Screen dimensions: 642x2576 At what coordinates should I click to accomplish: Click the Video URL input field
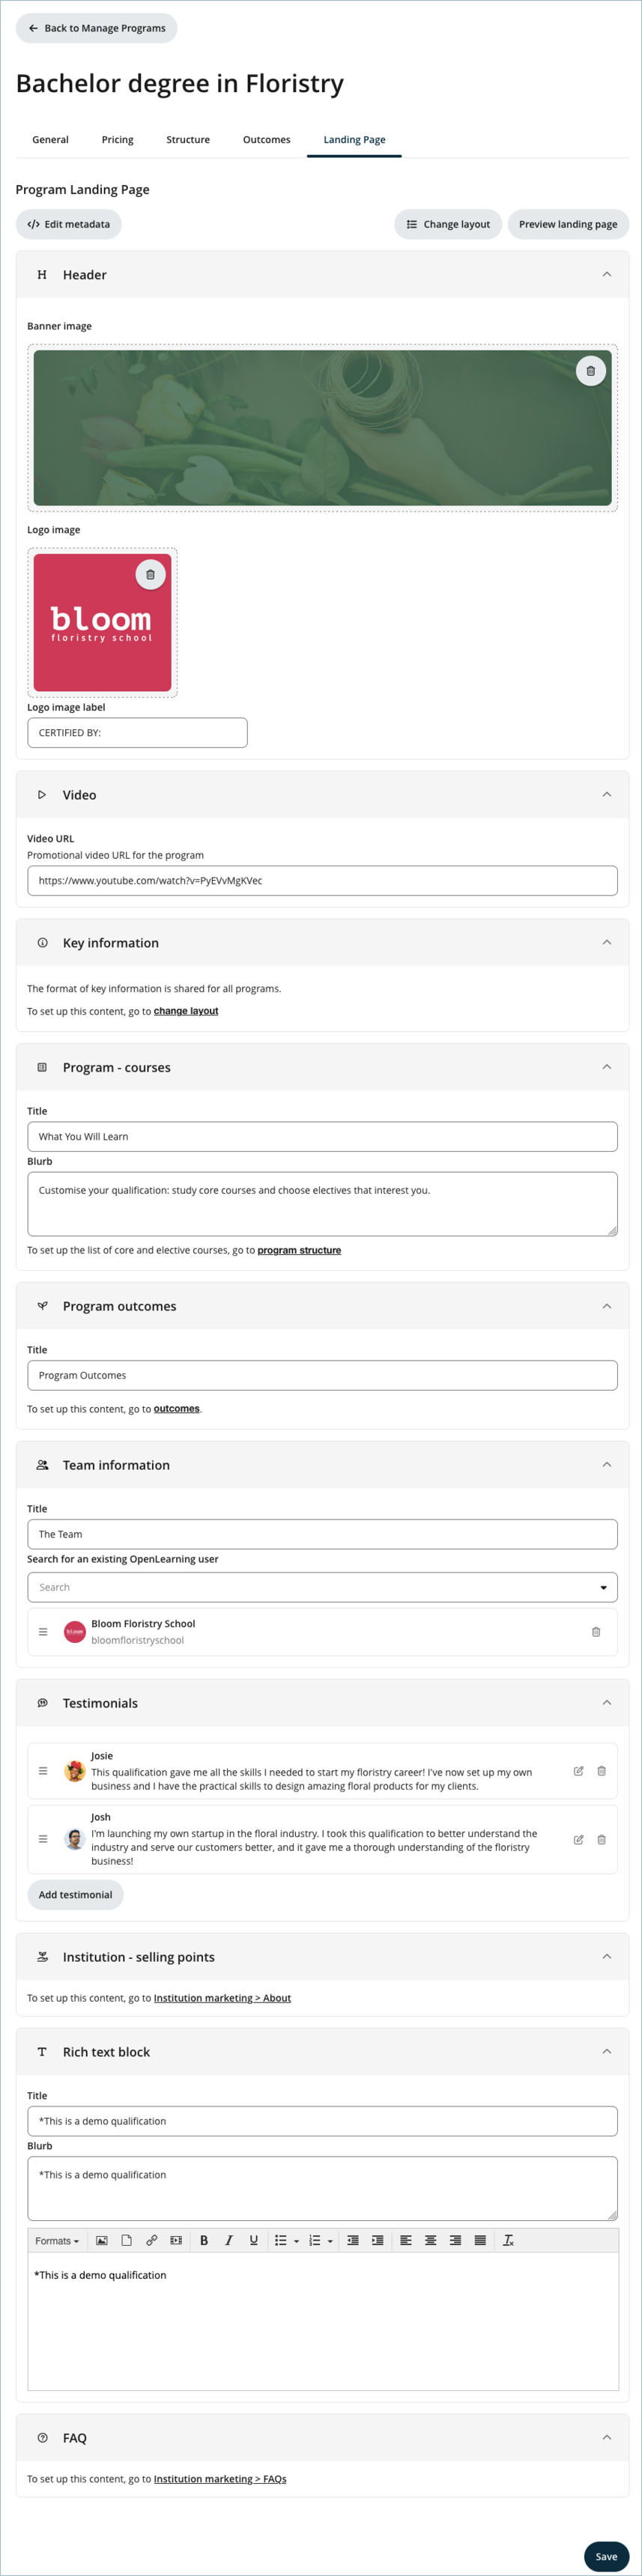coord(322,880)
